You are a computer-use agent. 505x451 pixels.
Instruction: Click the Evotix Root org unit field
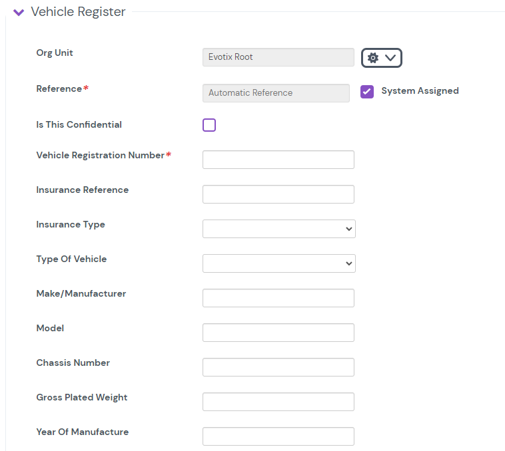(x=278, y=57)
